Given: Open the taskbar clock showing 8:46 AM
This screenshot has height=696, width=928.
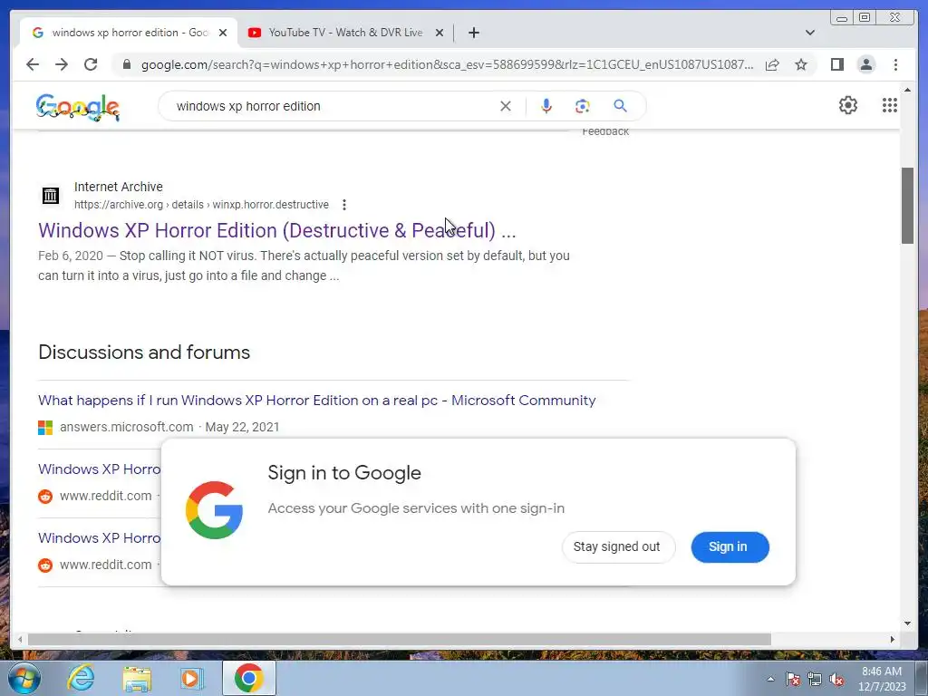Looking at the screenshot, I should [x=882, y=679].
